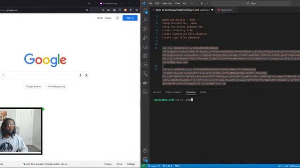This screenshot has width=300, height=168.
Task: Click terminal prompt line vagrant@oline01
Action: 173,100
